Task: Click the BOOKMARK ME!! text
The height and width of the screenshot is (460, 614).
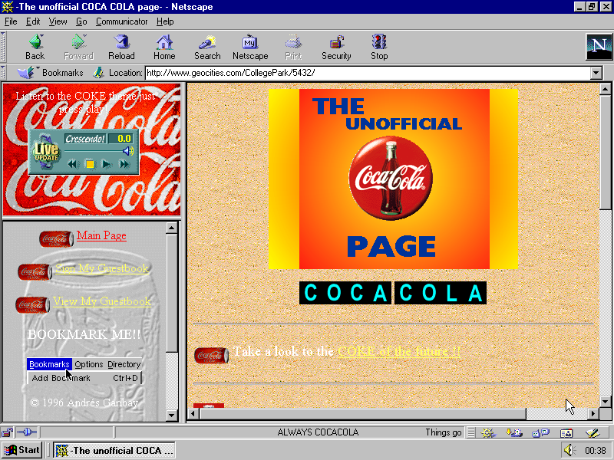Action: point(84,334)
